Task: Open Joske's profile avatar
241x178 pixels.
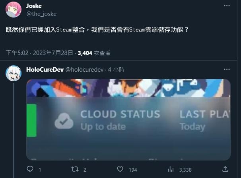Action: point(14,10)
